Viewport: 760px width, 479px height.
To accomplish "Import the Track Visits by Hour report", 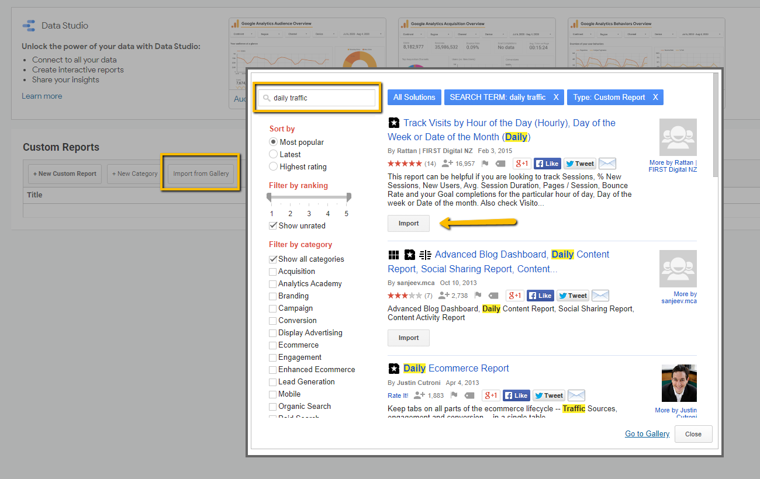I will click(408, 223).
